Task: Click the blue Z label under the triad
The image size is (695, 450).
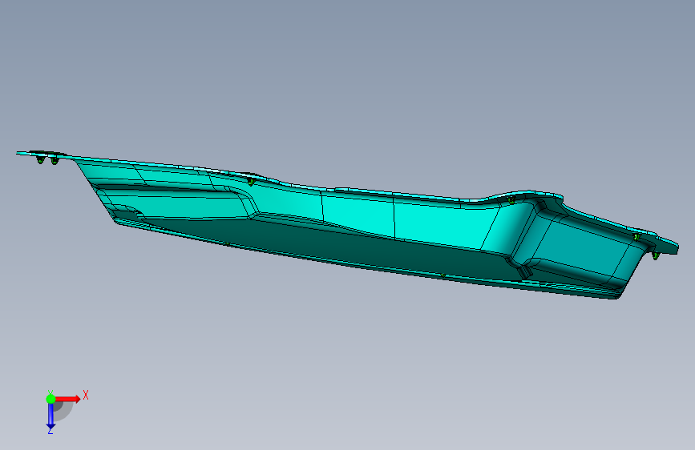Action: point(51,431)
